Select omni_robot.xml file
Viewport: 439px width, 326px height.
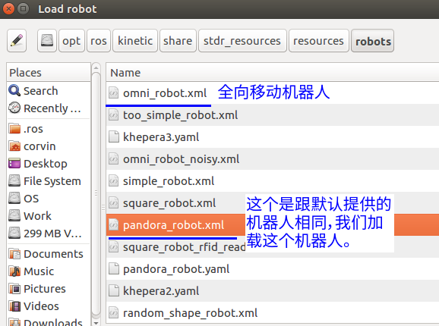pos(273,93)
